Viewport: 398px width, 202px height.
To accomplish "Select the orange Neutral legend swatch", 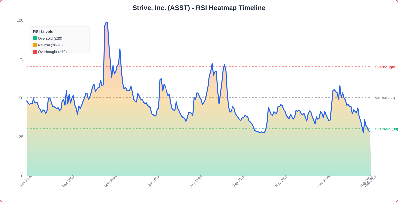I will [35, 45].
